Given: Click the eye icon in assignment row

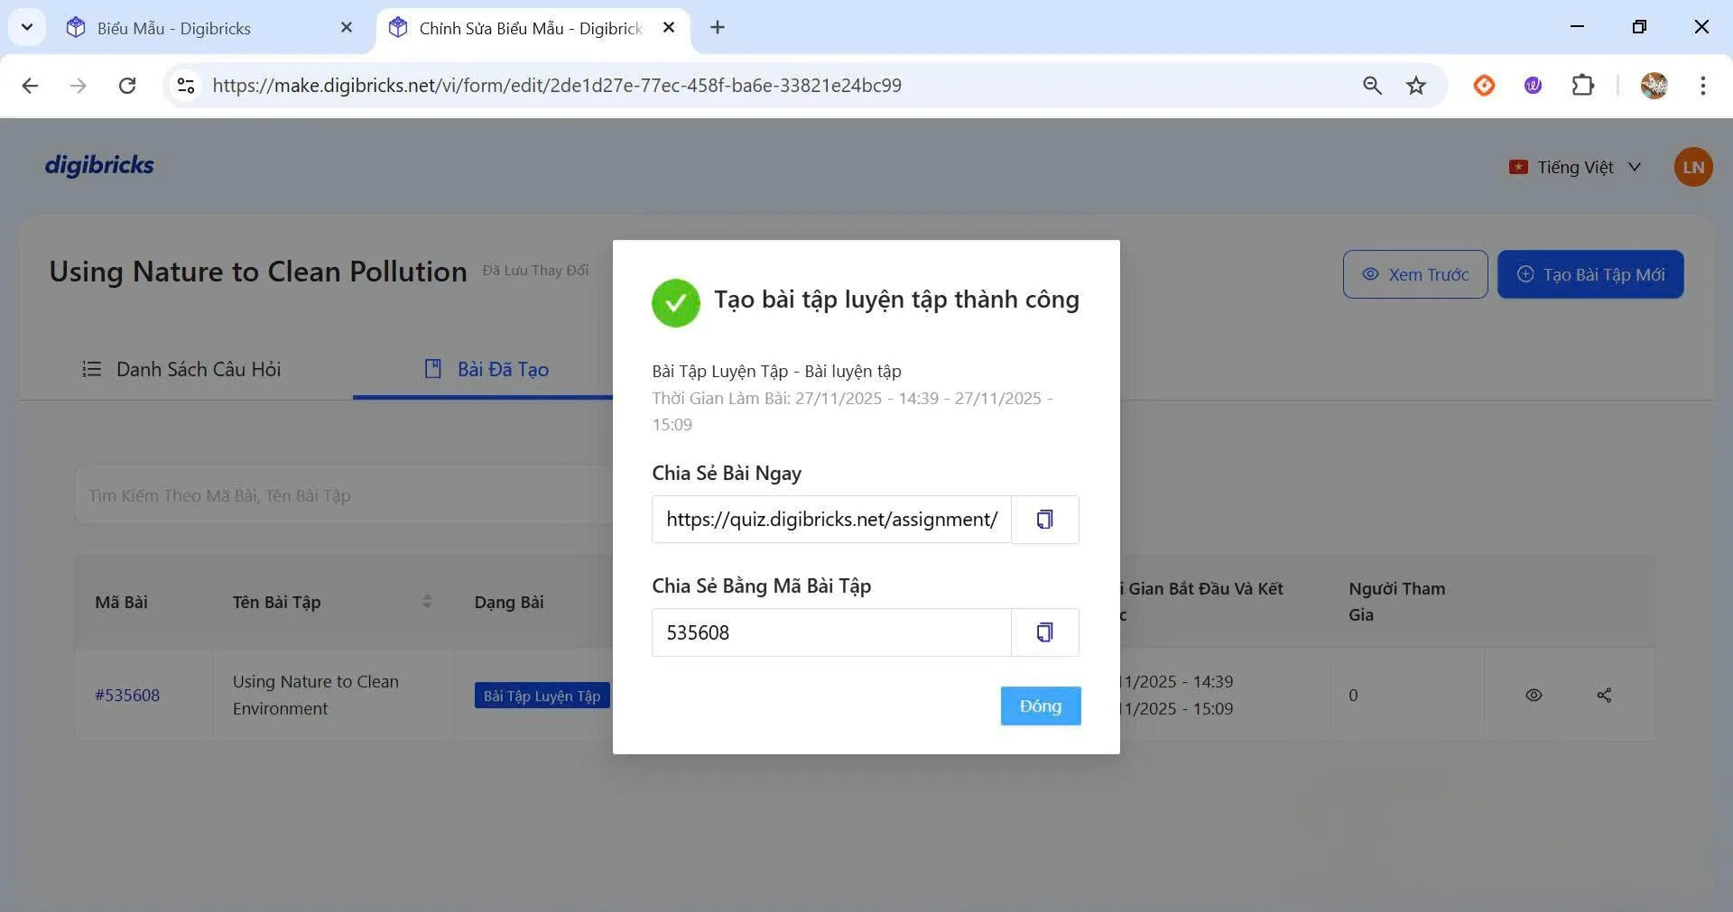Looking at the screenshot, I should coord(1533,696).
